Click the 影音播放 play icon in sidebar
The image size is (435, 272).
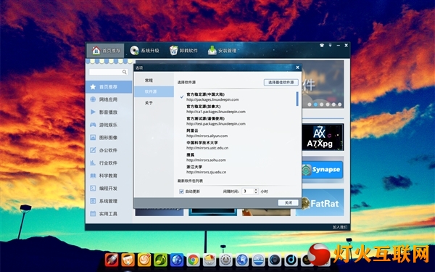[x=93, y=112]
